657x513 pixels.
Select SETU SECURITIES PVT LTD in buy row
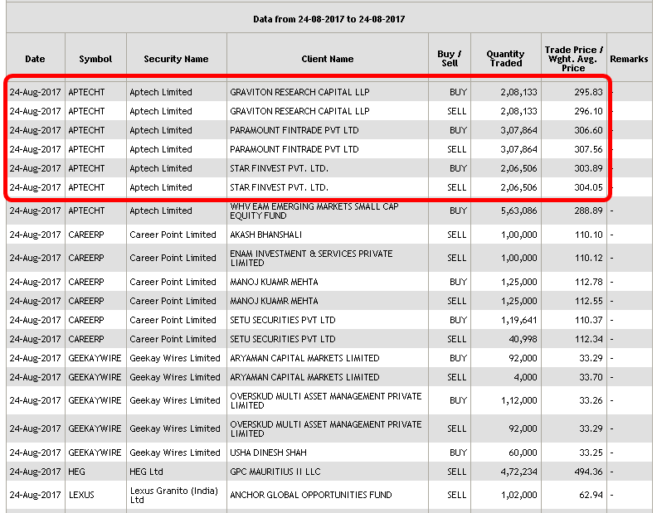pyautogui.click(x=282, y=320)
